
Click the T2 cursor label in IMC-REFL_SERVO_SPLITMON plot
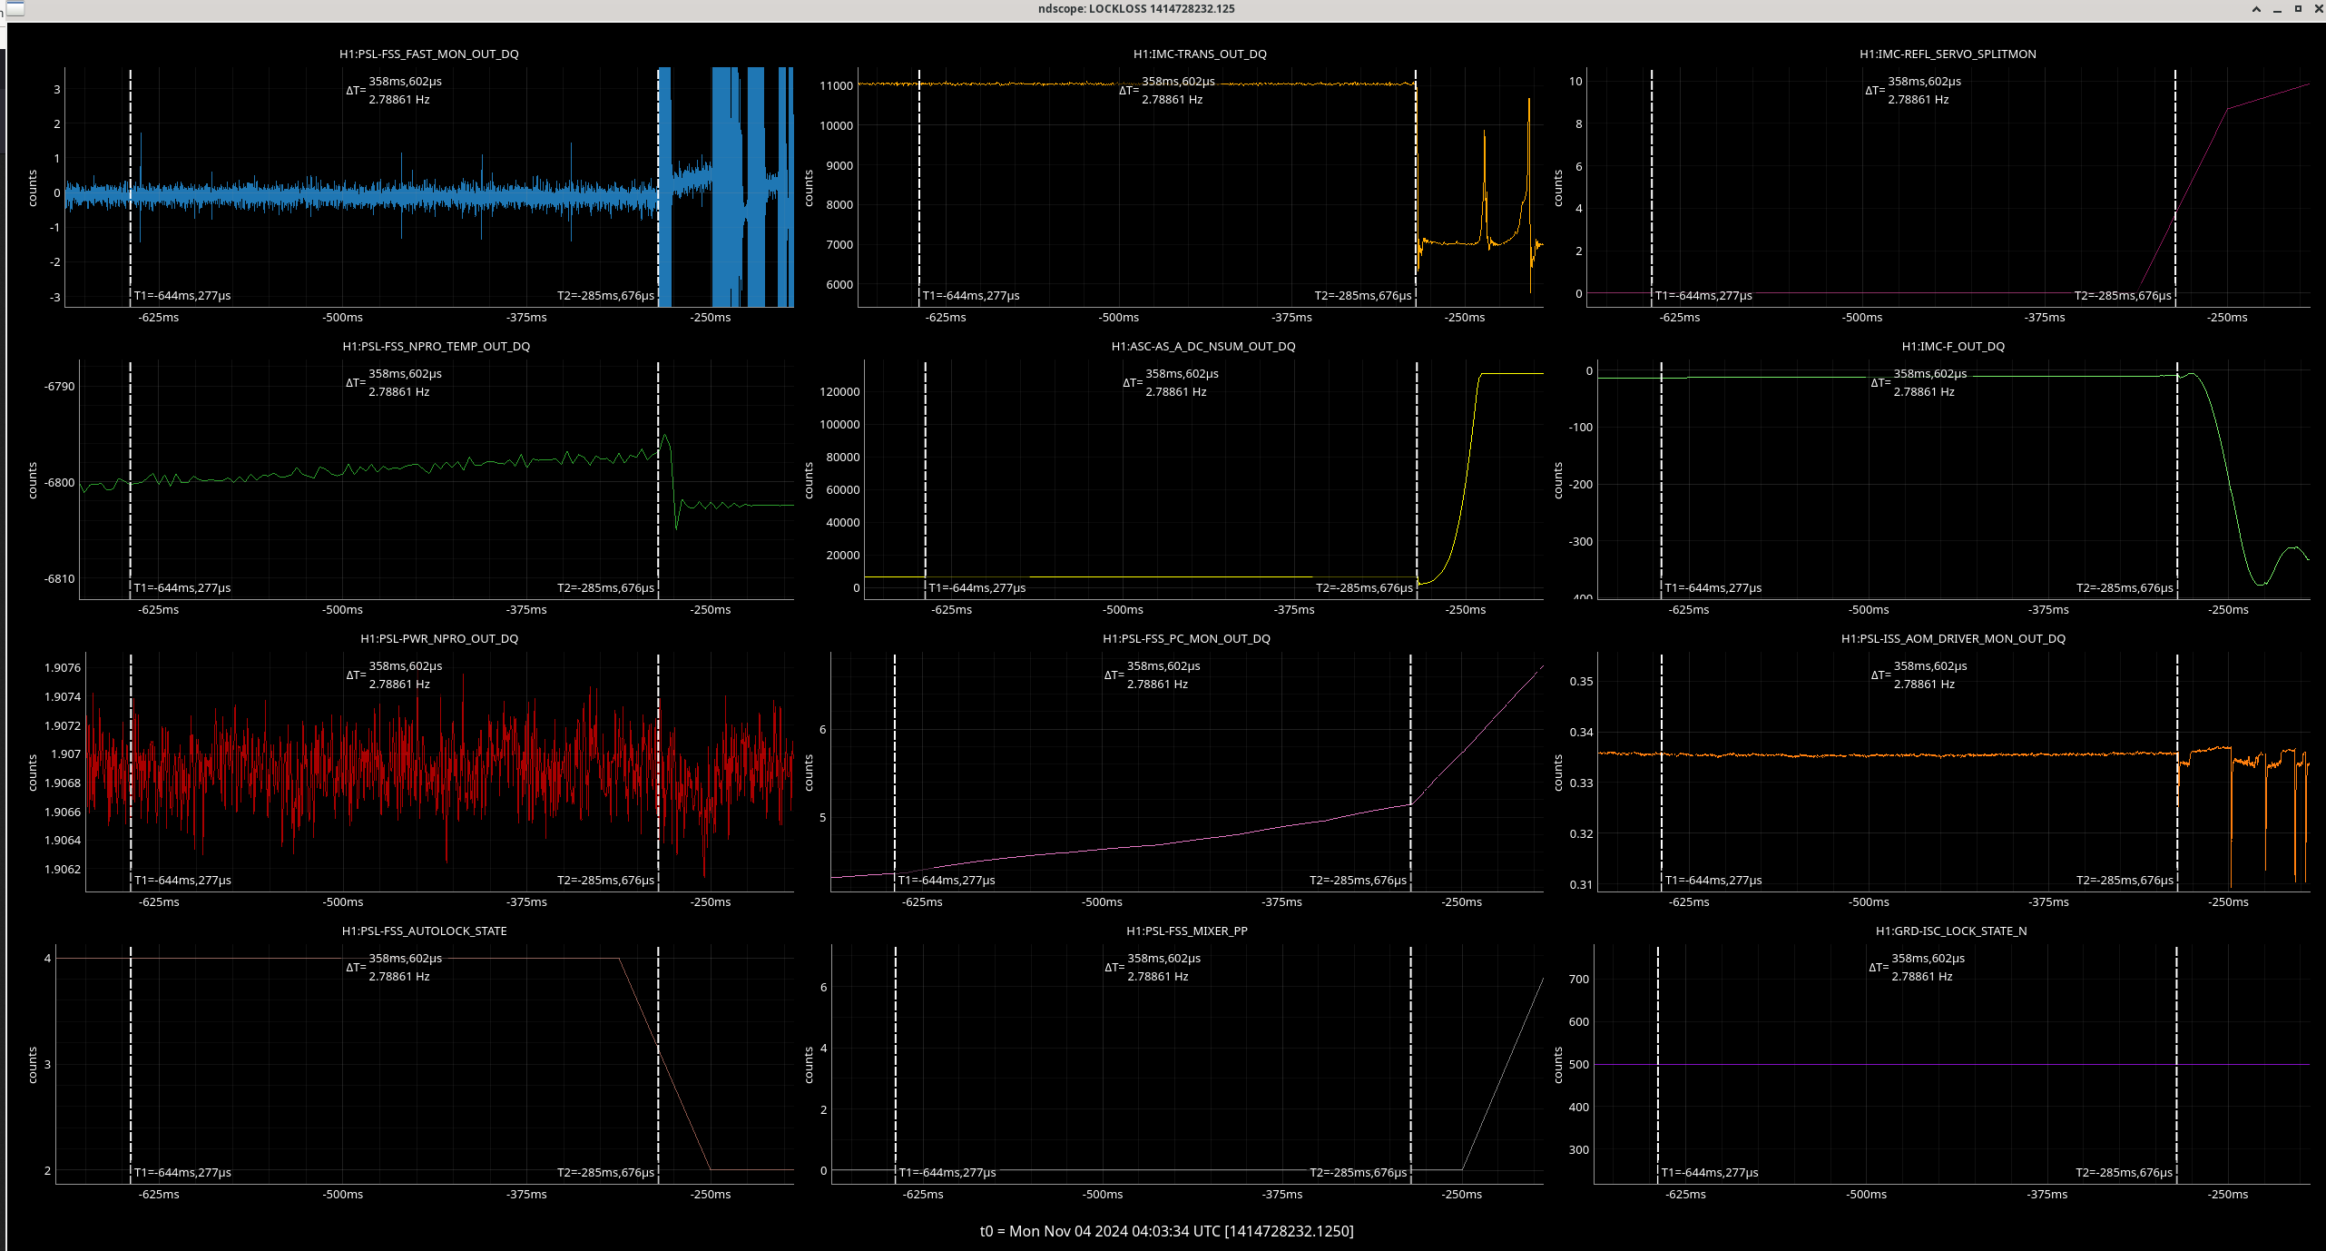[x=2123, y=296]
